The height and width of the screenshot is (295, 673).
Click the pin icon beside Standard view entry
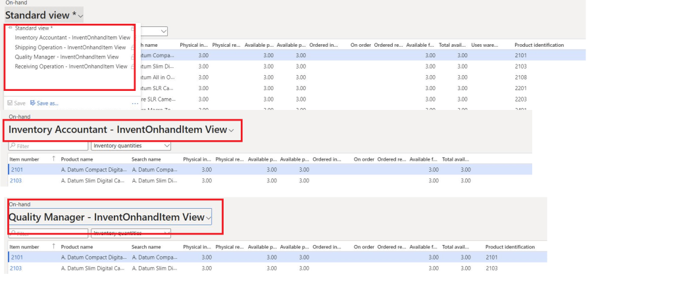pyautogui.click(x=10, y=28)
